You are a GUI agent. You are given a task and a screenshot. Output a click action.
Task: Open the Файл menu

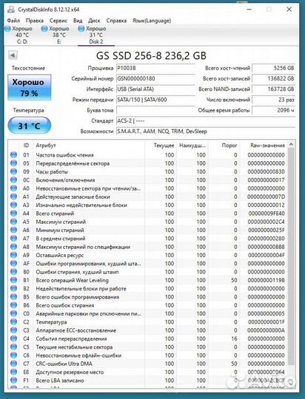(x=13, y=21)
